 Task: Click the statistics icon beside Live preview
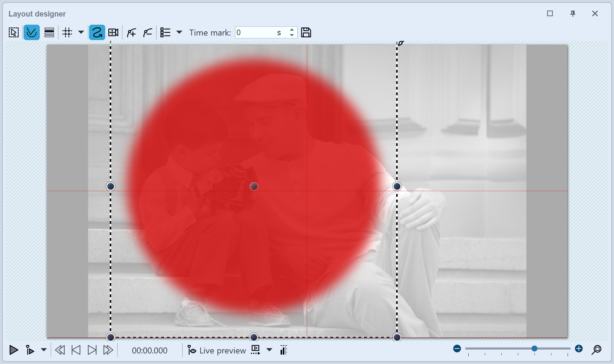(x=283, y=350)
